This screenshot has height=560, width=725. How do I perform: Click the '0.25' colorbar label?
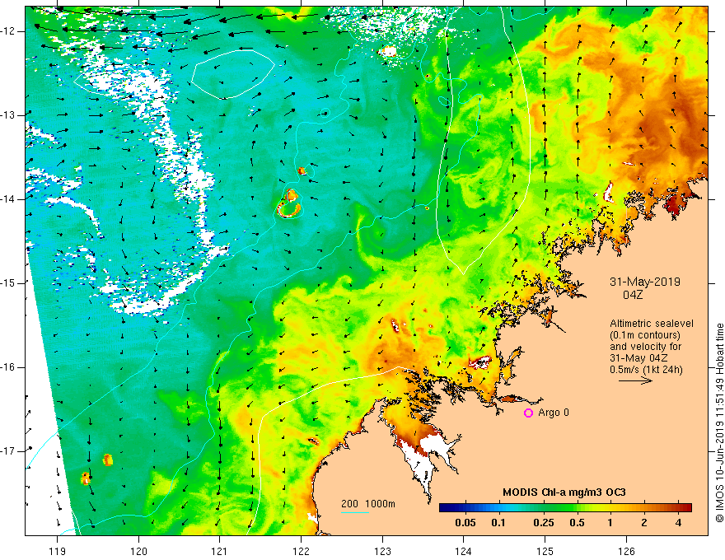pyautogui.click(x=543, y=523)
